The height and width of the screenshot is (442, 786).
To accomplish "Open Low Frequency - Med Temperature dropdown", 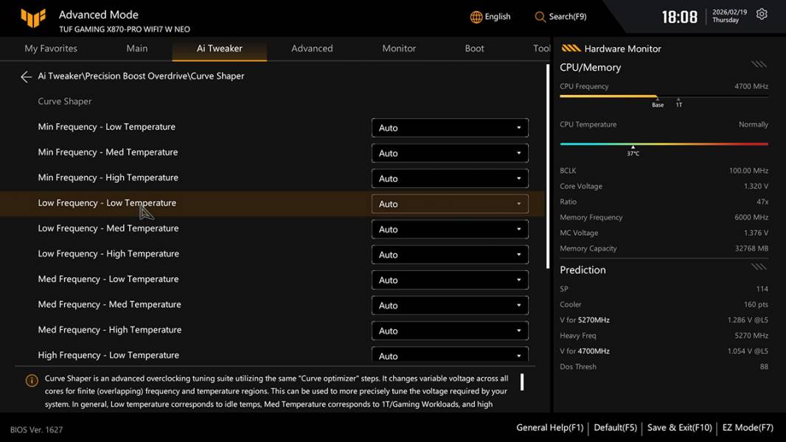I will (450, 230).
